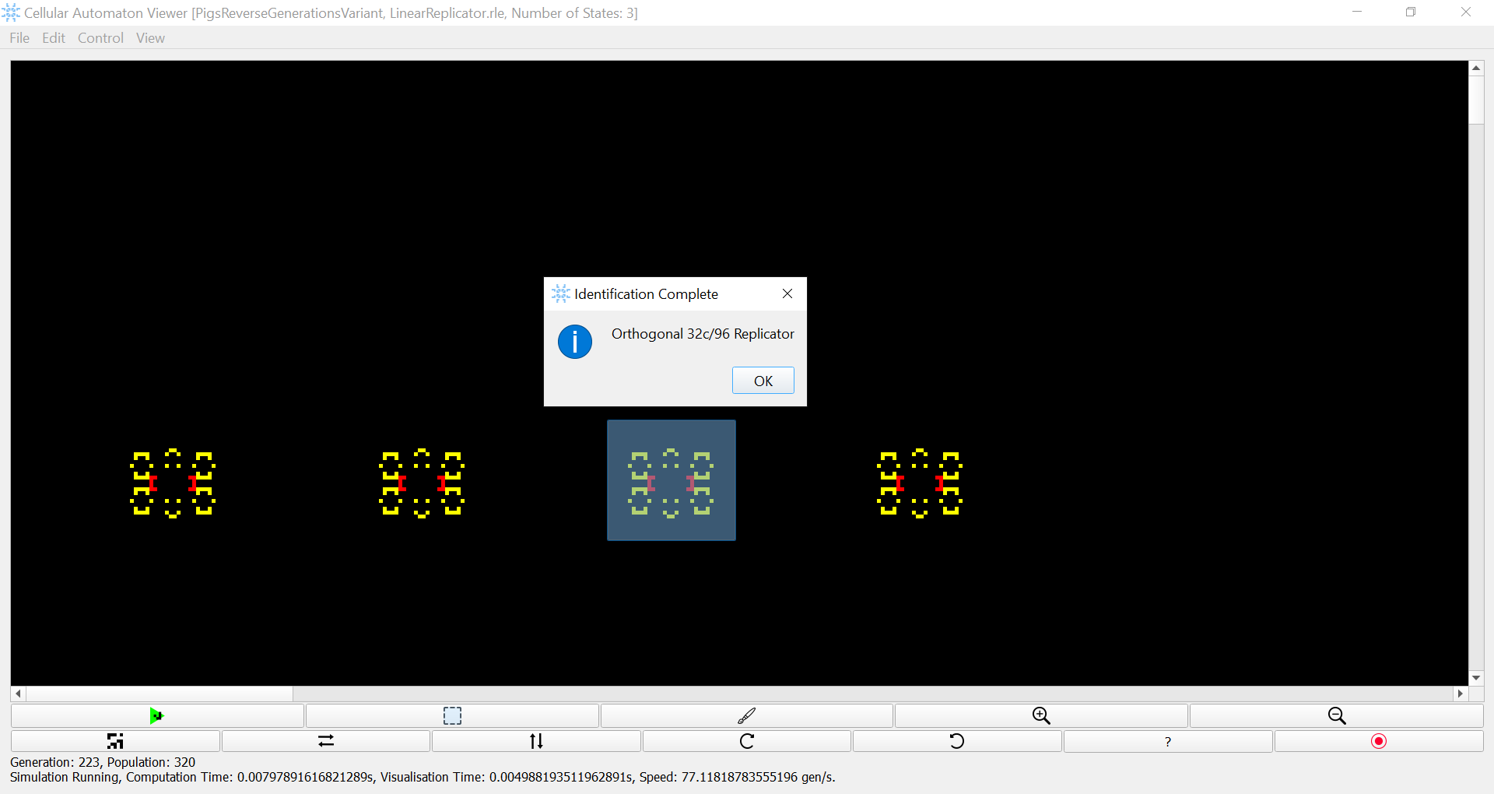Click the vertical scrollbar up arrow

click(x=1476, y=69)
